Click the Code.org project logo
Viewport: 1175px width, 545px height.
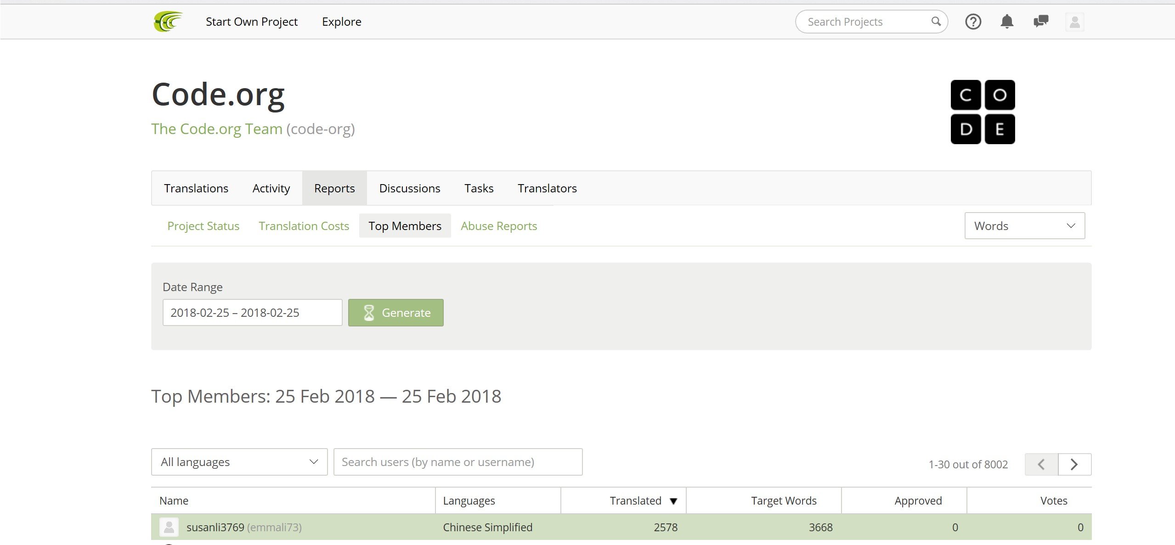pos(983,112)
